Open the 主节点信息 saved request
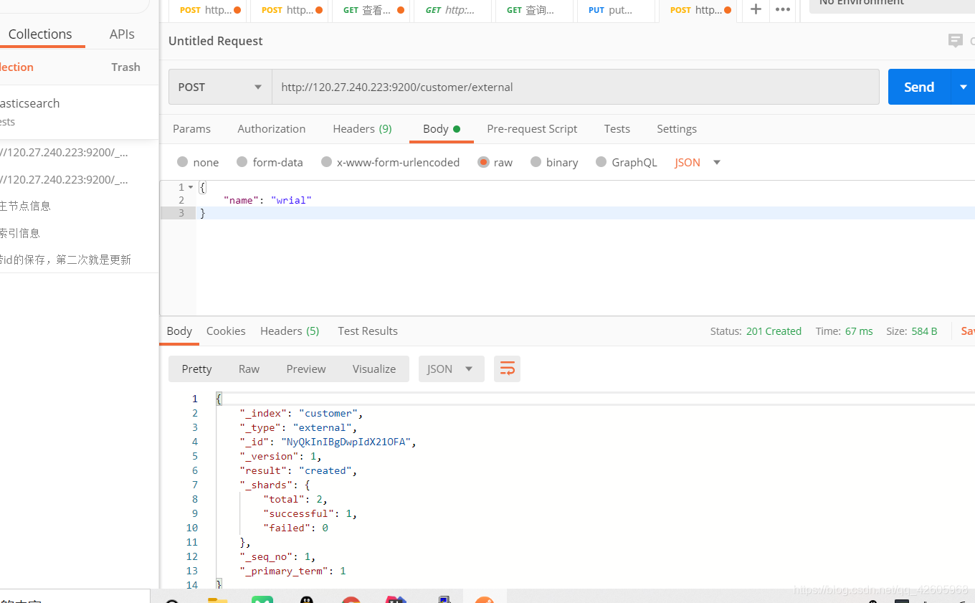 coord(79,206)
